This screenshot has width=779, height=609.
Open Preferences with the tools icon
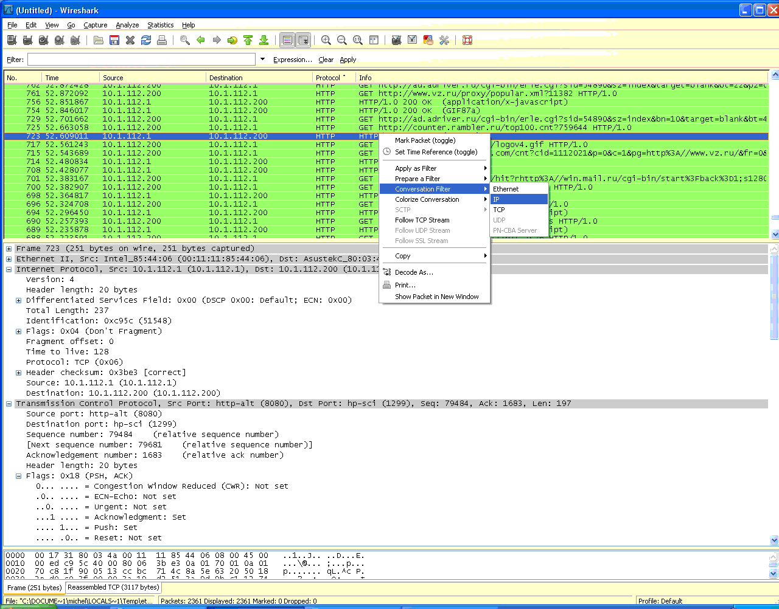tap(444, 40)
